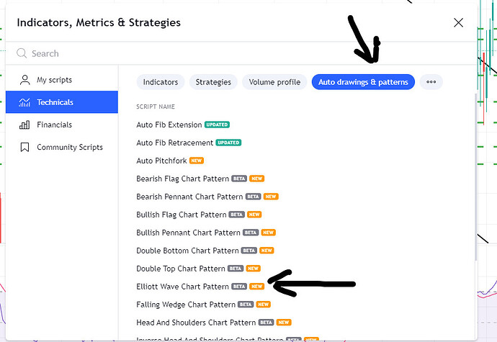Expand more categories with the ellipsis button

point(431,82)
